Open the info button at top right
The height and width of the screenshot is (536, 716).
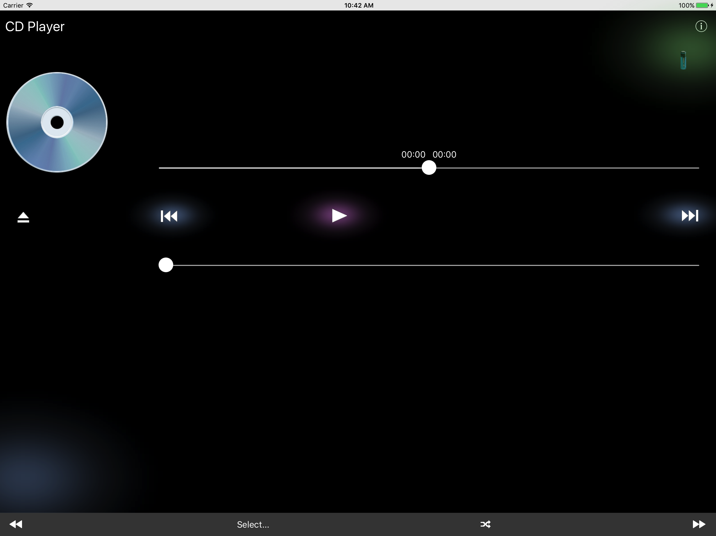tap(701, 26)
